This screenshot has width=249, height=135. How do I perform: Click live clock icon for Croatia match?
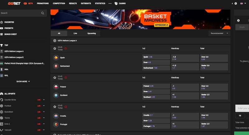coord(66,107)
